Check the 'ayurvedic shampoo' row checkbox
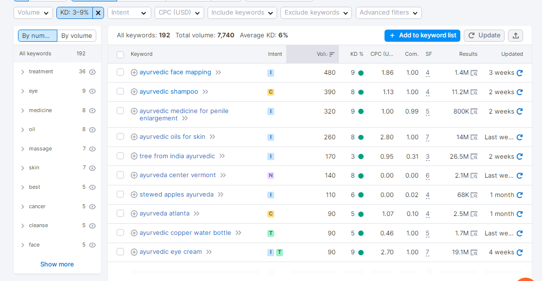 tap(120, 91)
